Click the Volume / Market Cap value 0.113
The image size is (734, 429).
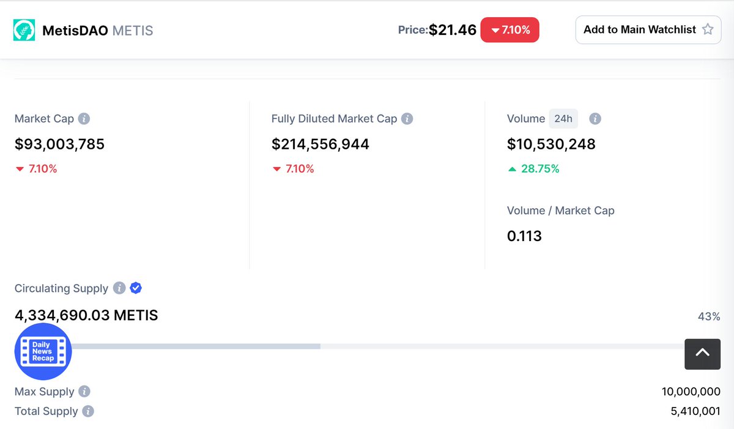tap(524, 236)
